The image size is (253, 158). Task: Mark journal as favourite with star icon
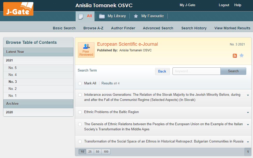coord(242,56)
